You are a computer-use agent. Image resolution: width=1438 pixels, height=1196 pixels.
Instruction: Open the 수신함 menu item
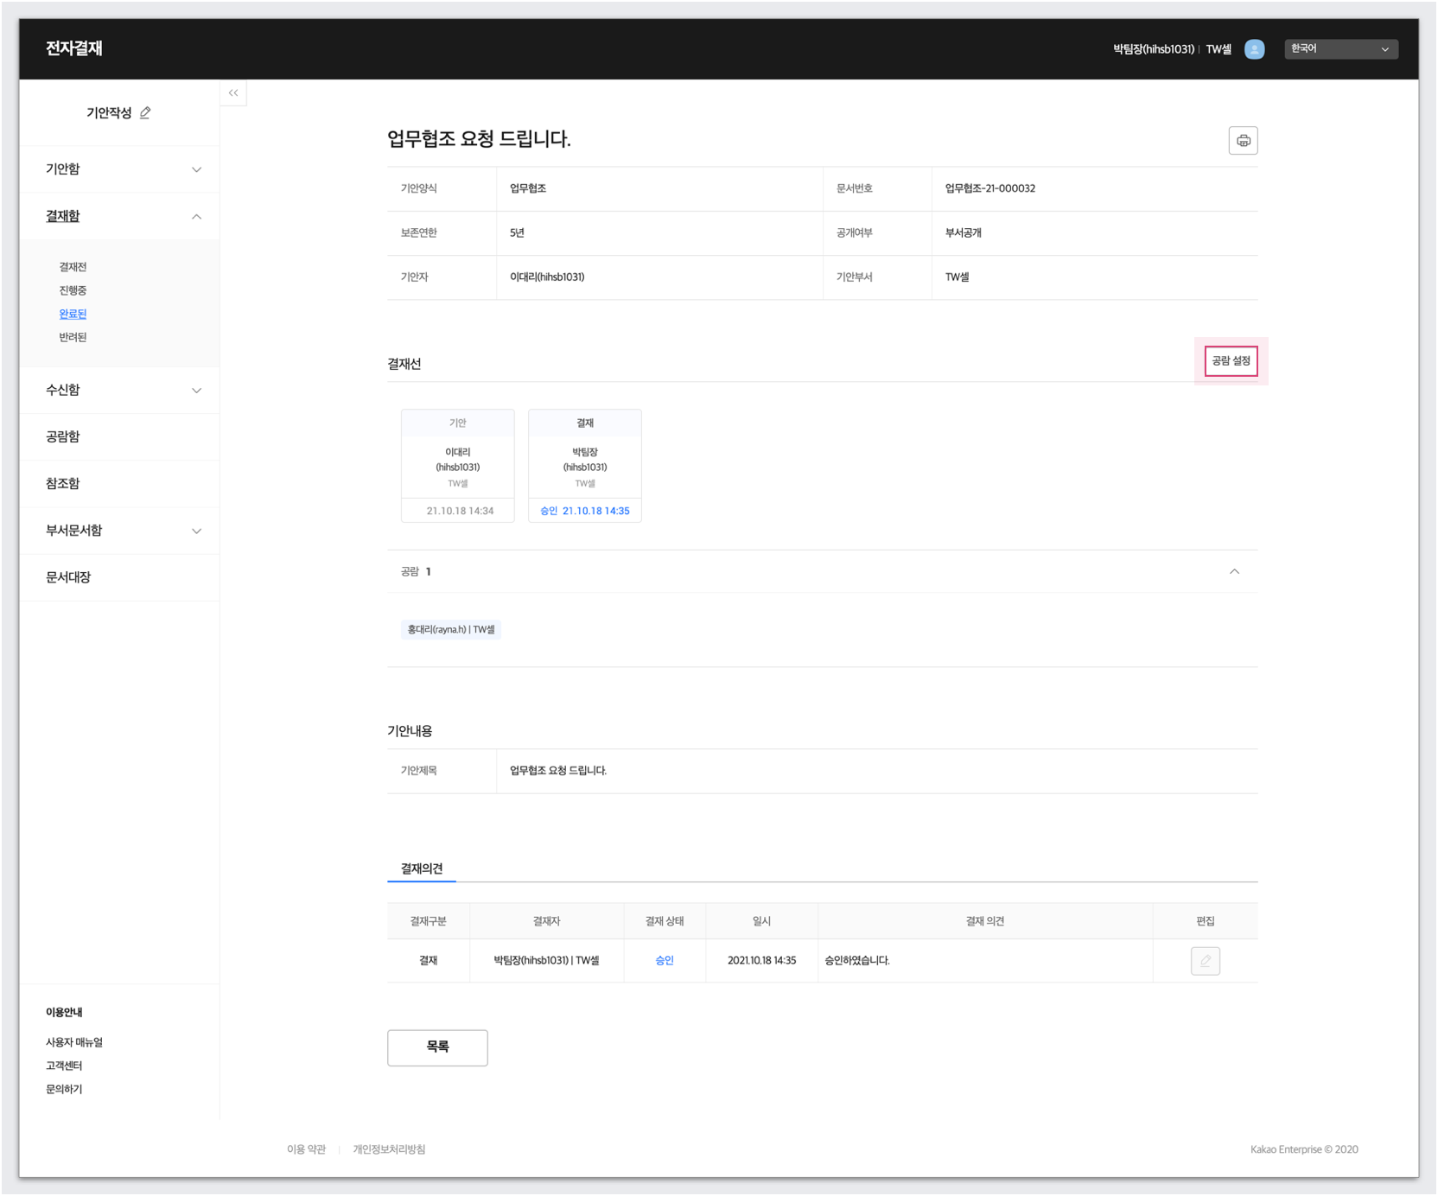click(x=63, y=390)
